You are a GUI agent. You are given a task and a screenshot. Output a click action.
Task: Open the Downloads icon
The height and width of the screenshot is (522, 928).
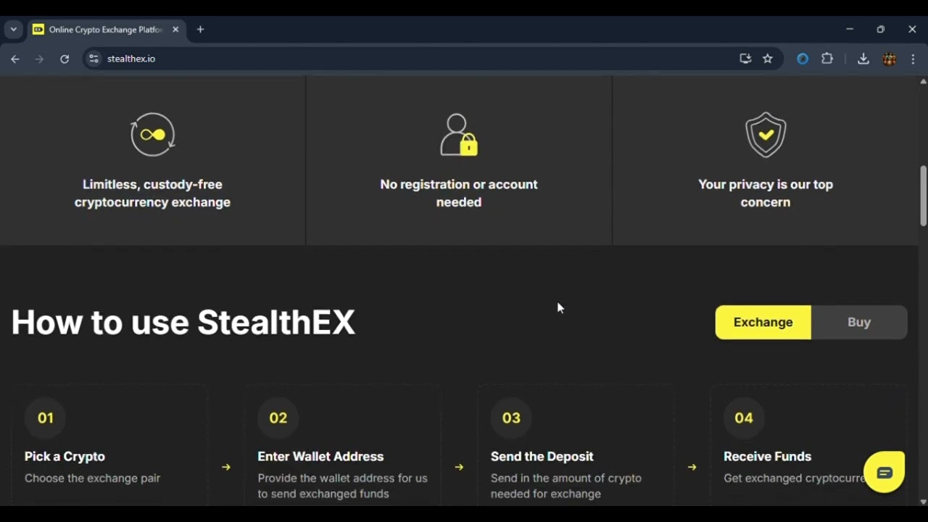pyautogui.click(x=863, y=59)
